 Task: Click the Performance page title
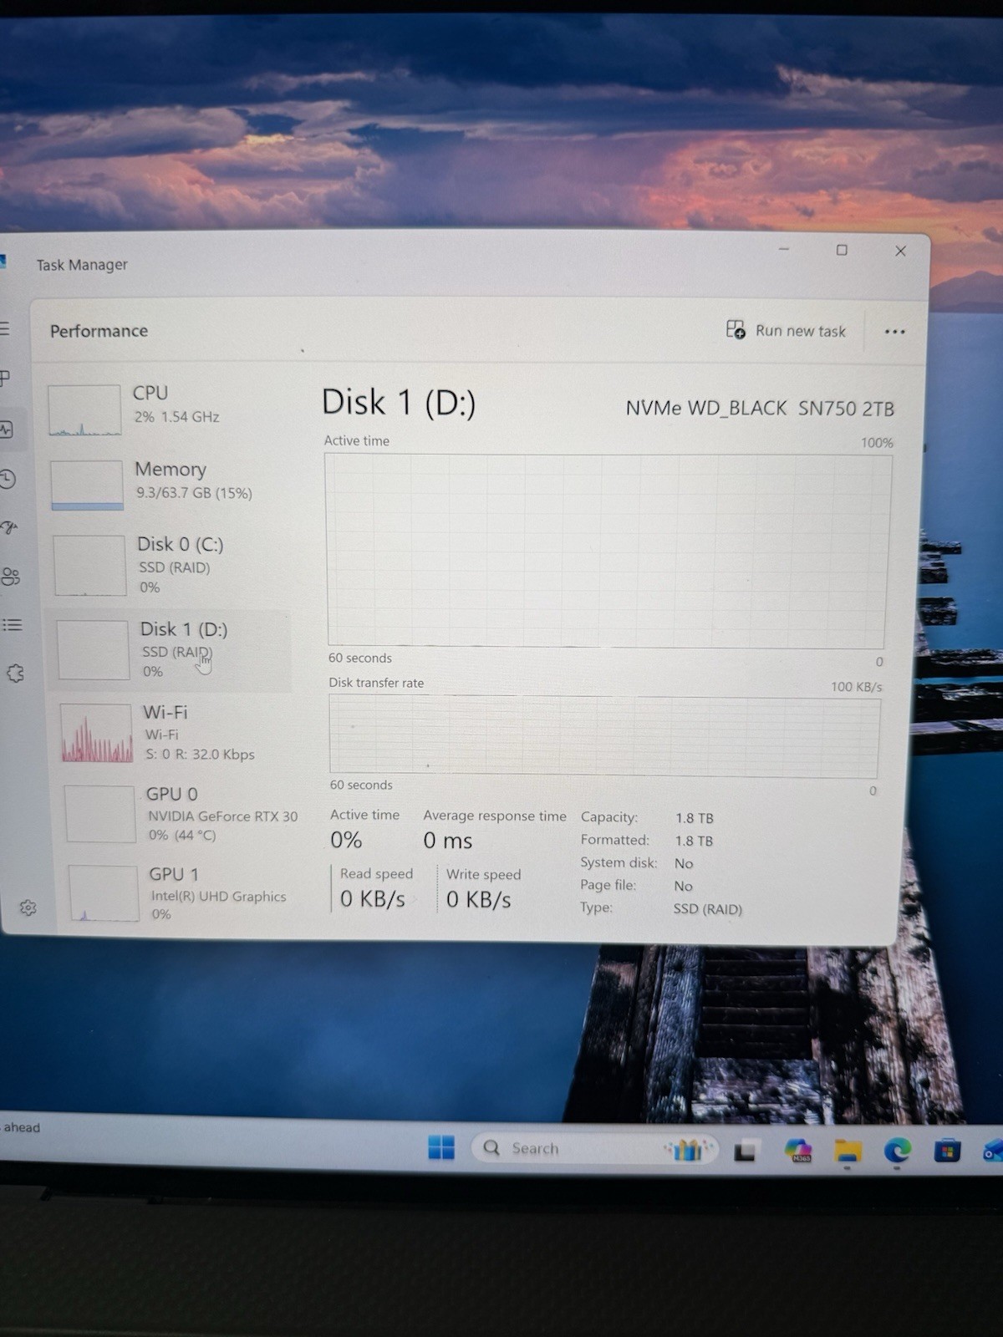(99, 331)
